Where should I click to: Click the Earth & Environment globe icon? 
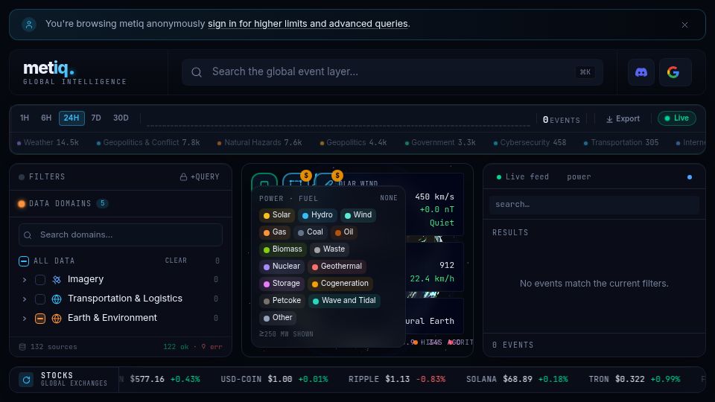[57, 319]
